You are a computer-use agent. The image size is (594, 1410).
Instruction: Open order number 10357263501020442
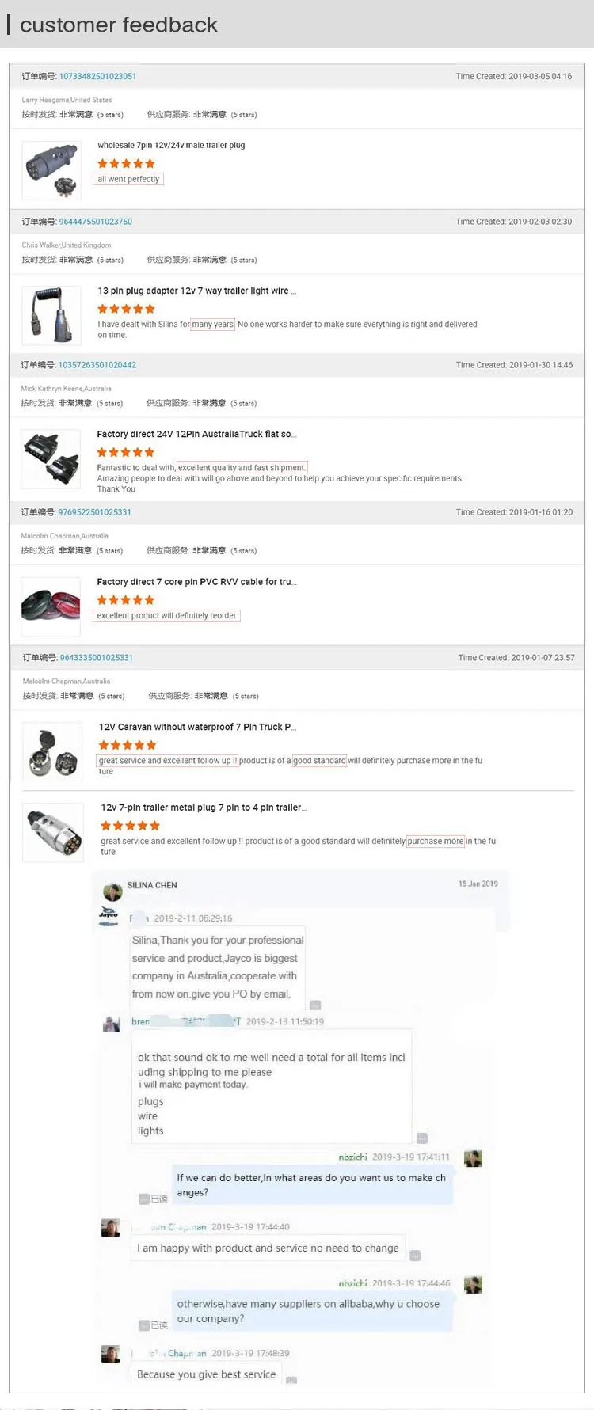click(x=97, y=365)
